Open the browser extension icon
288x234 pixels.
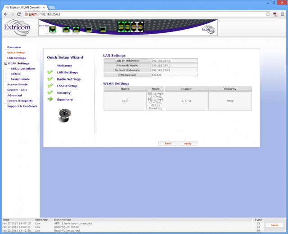coord(275,14)
